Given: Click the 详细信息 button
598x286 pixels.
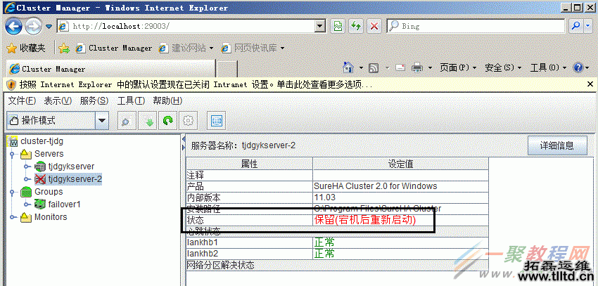Looking at the screenshot, I should pos(557,145).
